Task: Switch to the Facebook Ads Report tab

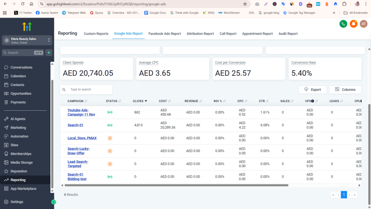Action: click(165, 34)
